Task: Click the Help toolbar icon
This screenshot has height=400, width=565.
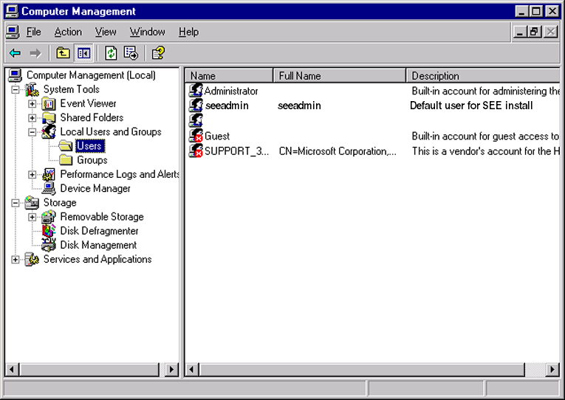Action: (x=158, y=53)
